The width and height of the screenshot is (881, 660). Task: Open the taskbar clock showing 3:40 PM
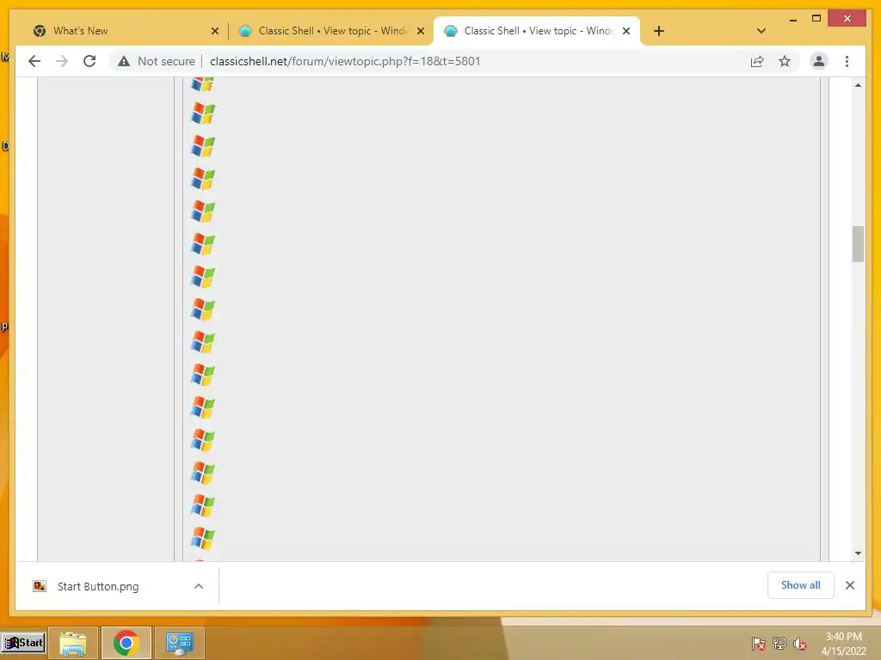click(843, 644)
